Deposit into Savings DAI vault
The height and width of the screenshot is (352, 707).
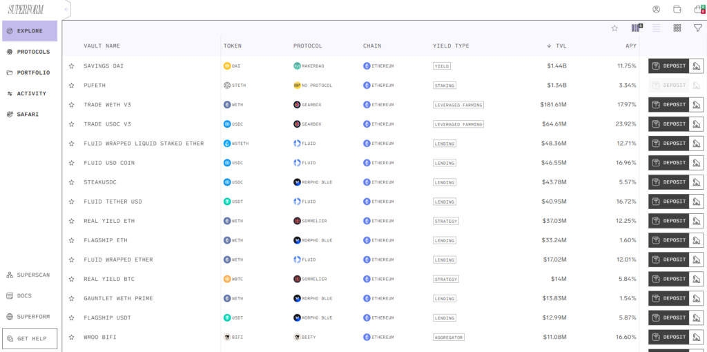click(x=668, y=66)
